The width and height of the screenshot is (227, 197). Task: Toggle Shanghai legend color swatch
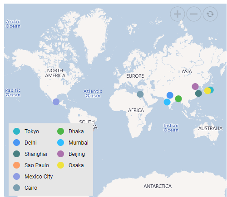[x=16, y=154]
